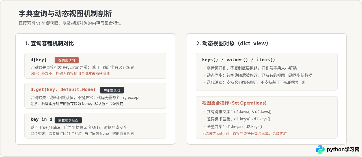Screen dimensions: 362x157
Task: Click the heading 1. 查询容错机制对比
Action: click(x=49, y=43)
